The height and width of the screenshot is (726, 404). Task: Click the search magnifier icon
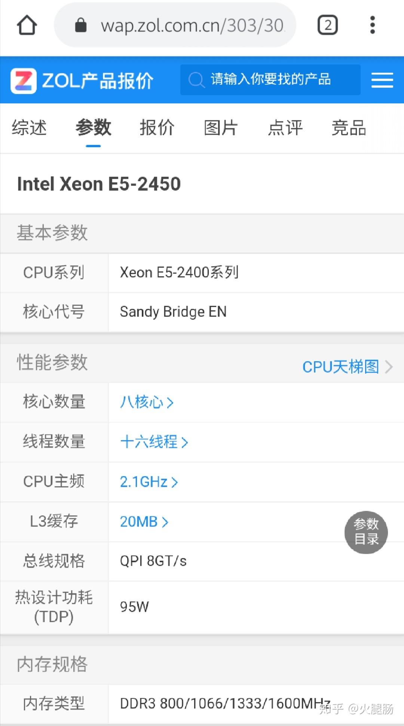[196, 79]
